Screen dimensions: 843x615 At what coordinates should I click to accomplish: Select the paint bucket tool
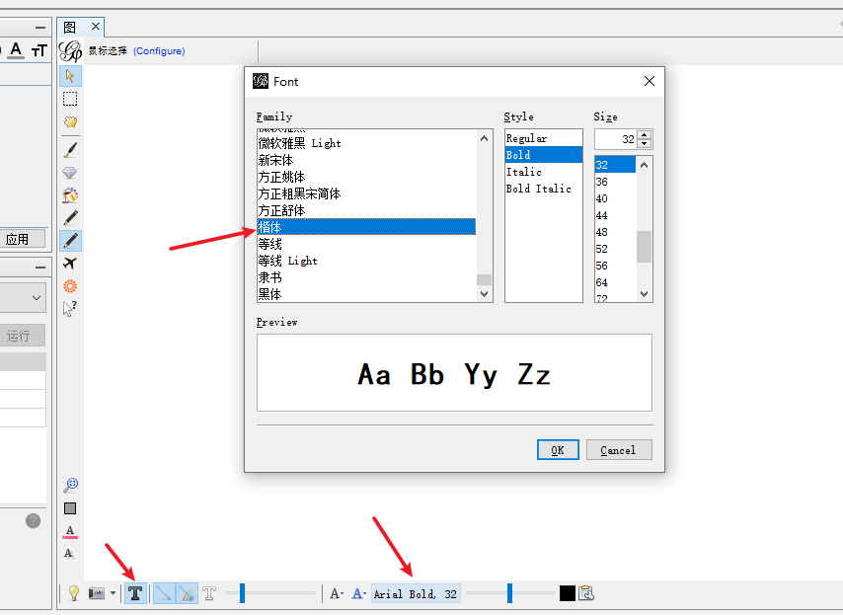tap(70, 195)
